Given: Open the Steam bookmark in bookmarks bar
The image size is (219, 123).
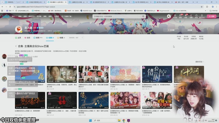Looking at the screenshot, I should [86, 11].
